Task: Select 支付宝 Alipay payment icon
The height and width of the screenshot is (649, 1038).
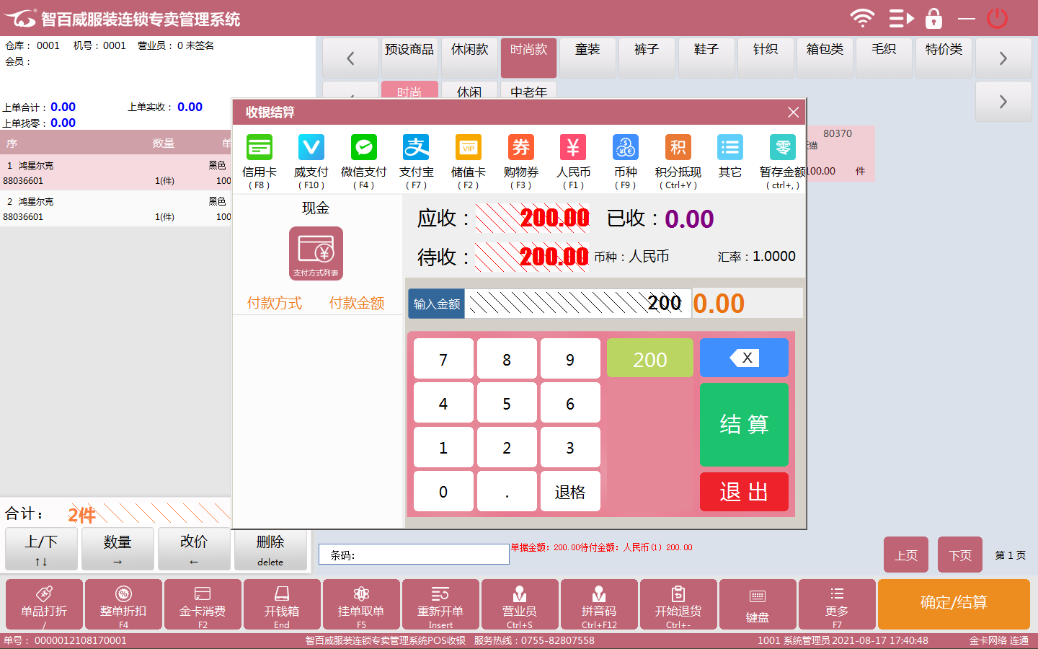Action: [416, 148]
